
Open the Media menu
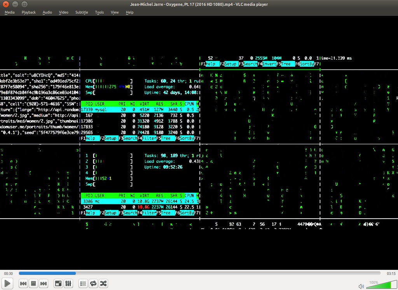point(10,12)
